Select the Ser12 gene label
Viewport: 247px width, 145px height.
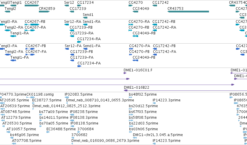point(69,3)
